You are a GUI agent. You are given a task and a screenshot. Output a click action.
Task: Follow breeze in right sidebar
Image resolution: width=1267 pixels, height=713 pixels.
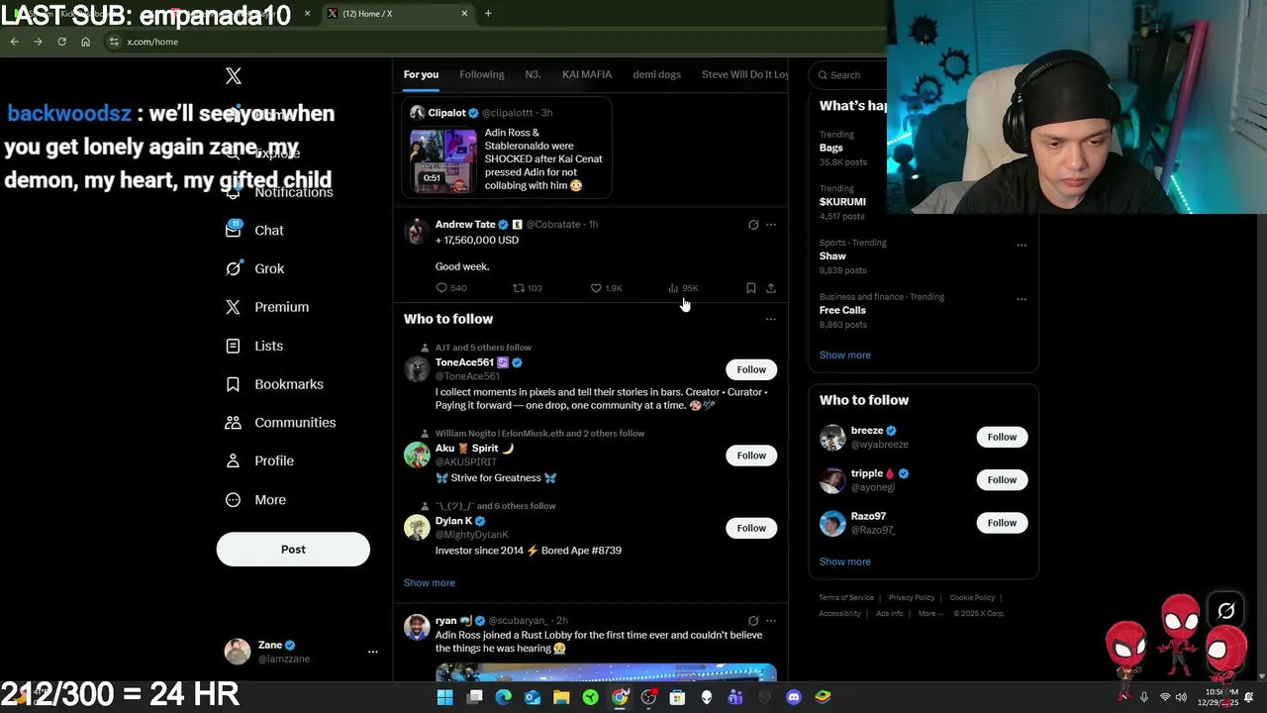click(1002, 437)
